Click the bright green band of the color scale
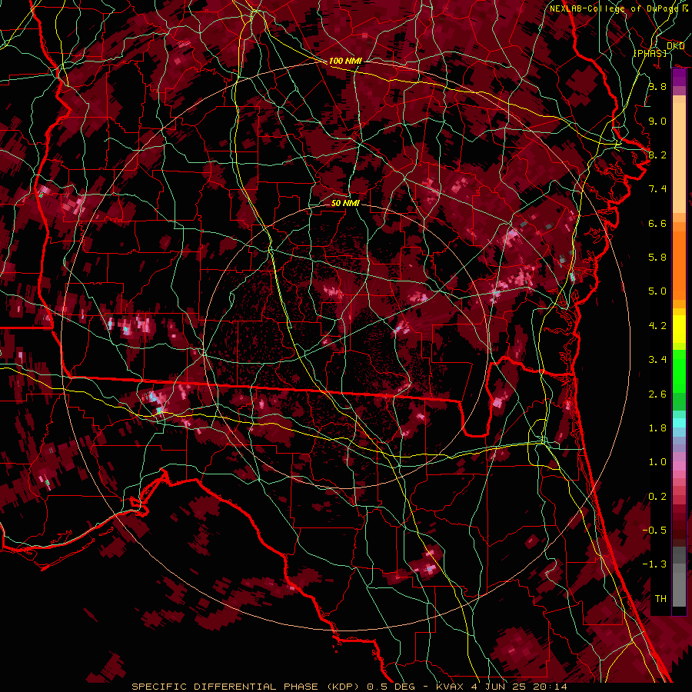The width and height of the screenshot is (692, 692). tap(679, 371)
